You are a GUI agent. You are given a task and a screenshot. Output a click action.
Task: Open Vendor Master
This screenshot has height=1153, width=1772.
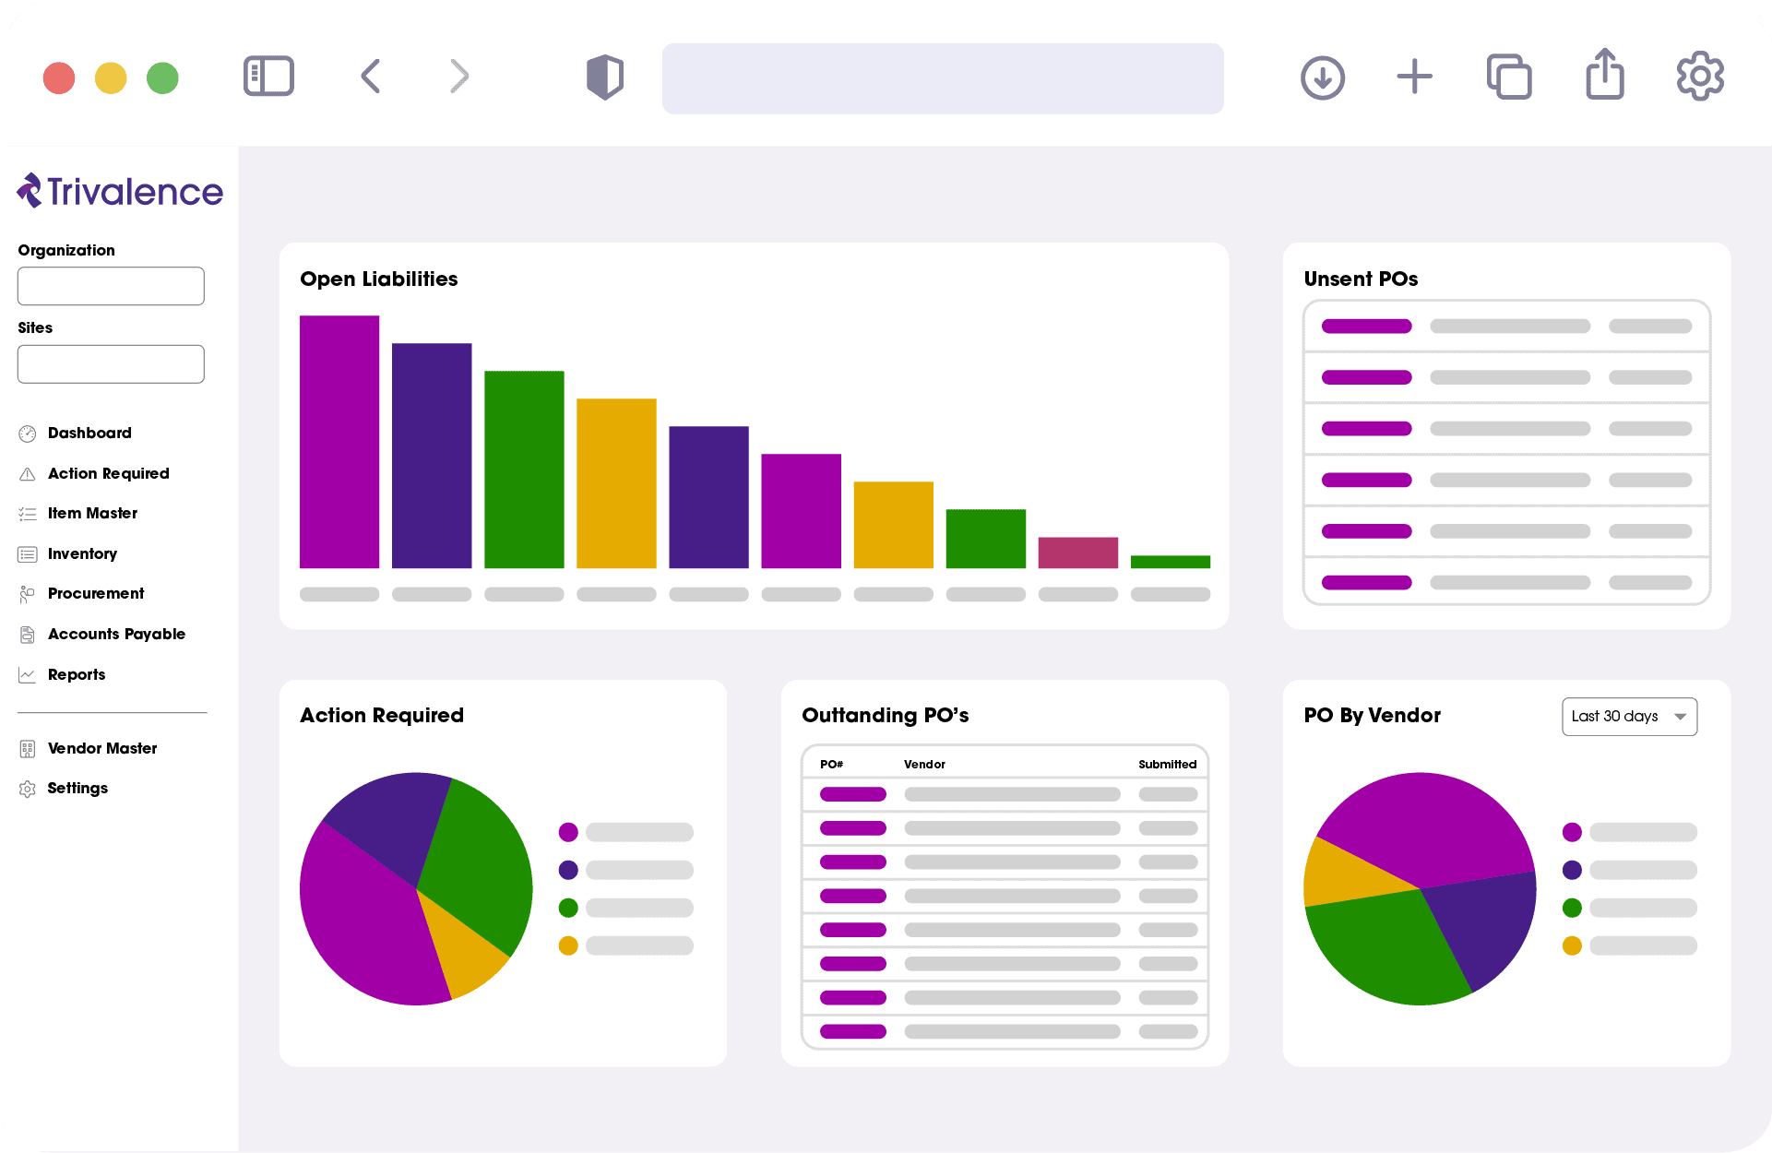101,748
